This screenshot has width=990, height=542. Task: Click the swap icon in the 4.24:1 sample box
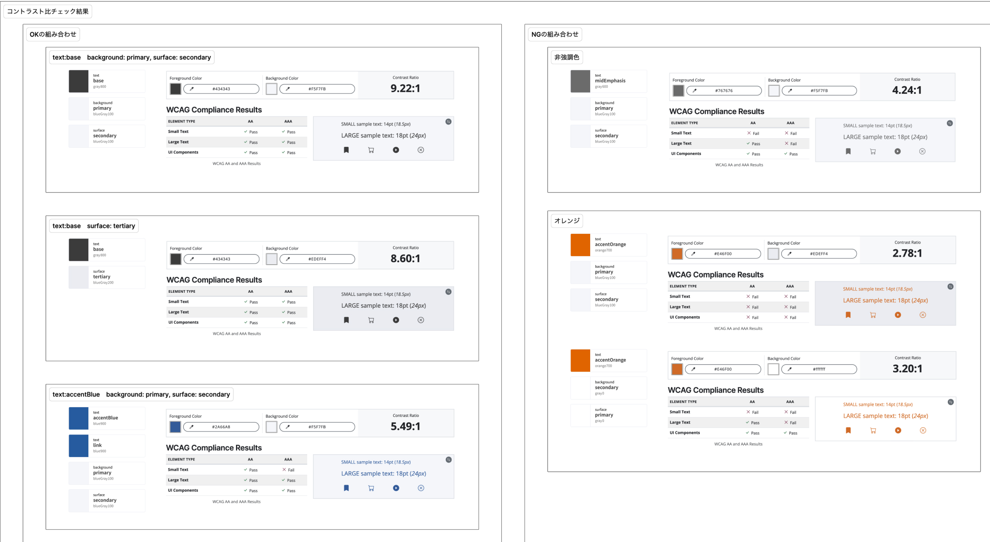949,123
